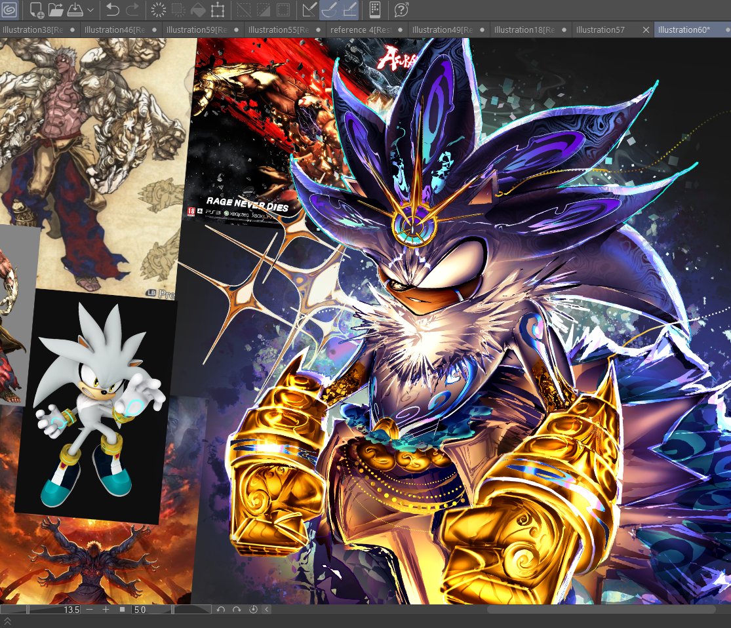
Task: Click Clear Outside Selection icon
Action: pos(178,9)
